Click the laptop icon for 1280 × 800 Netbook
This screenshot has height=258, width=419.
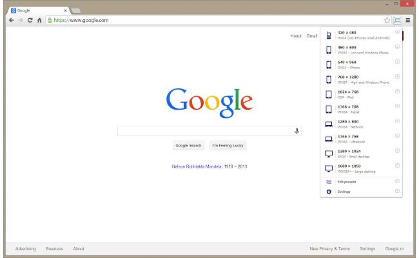click(329, 124)
